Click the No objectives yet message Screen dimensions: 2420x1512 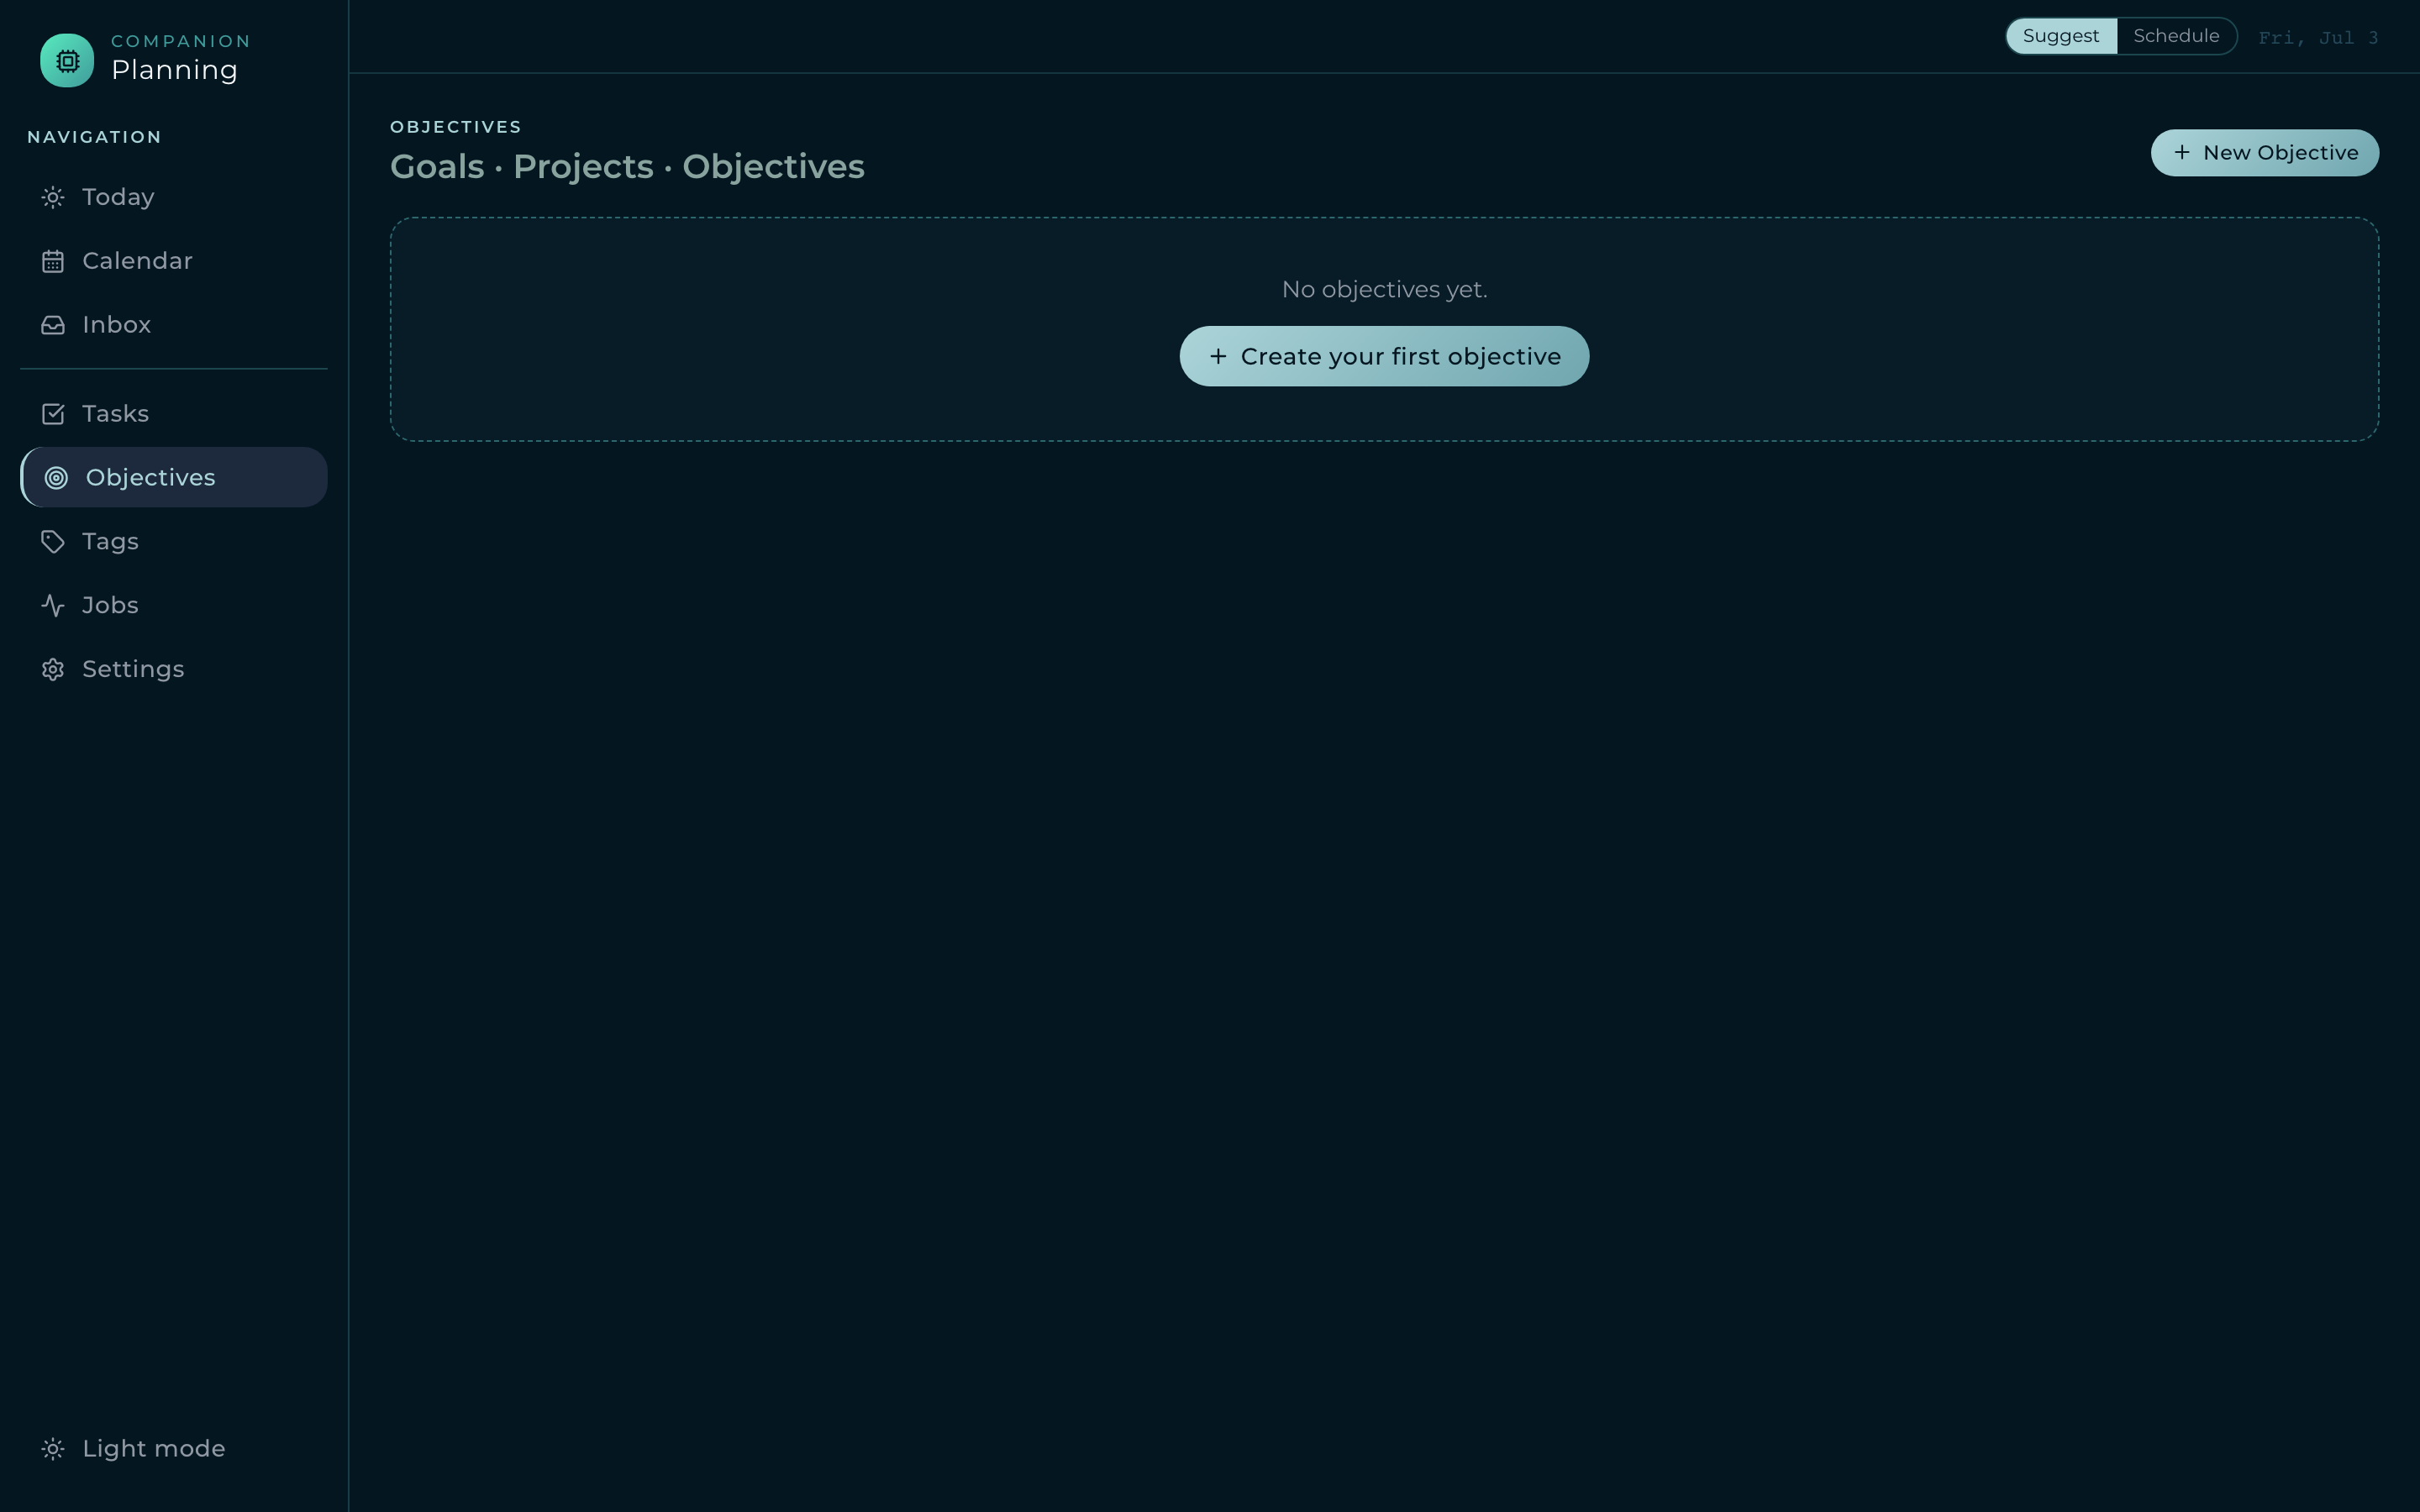click(1384, 290)
